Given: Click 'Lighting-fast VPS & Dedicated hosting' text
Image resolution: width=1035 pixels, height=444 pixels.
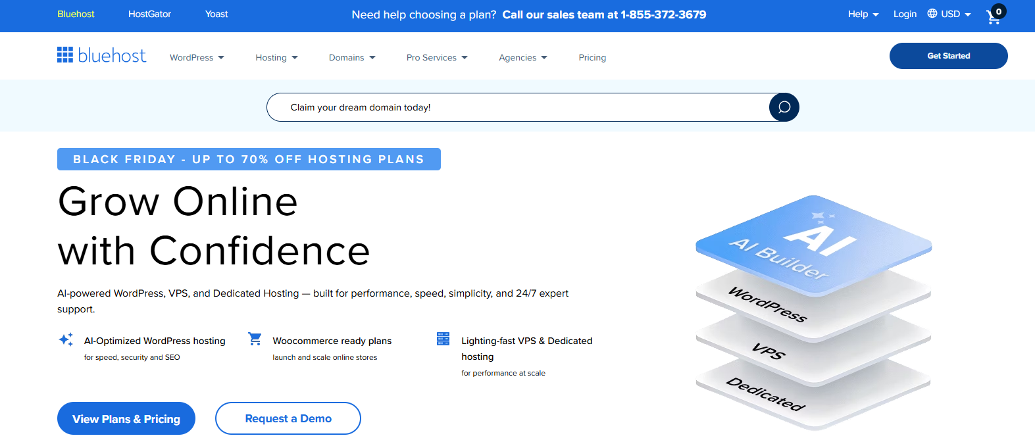Looking at the screenshot, I should tap(527, 349).
